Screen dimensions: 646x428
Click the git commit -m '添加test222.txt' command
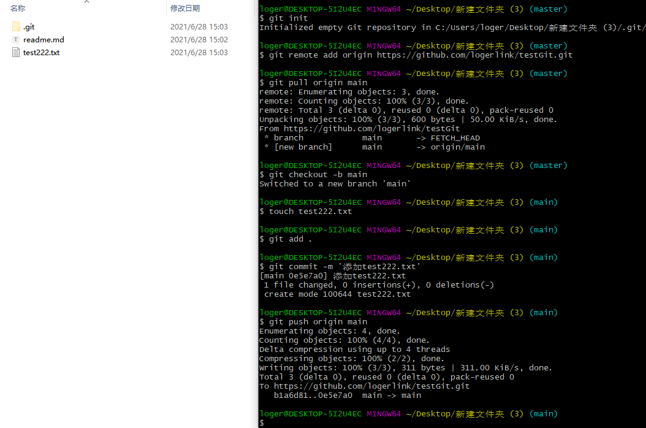pos(340,267)
